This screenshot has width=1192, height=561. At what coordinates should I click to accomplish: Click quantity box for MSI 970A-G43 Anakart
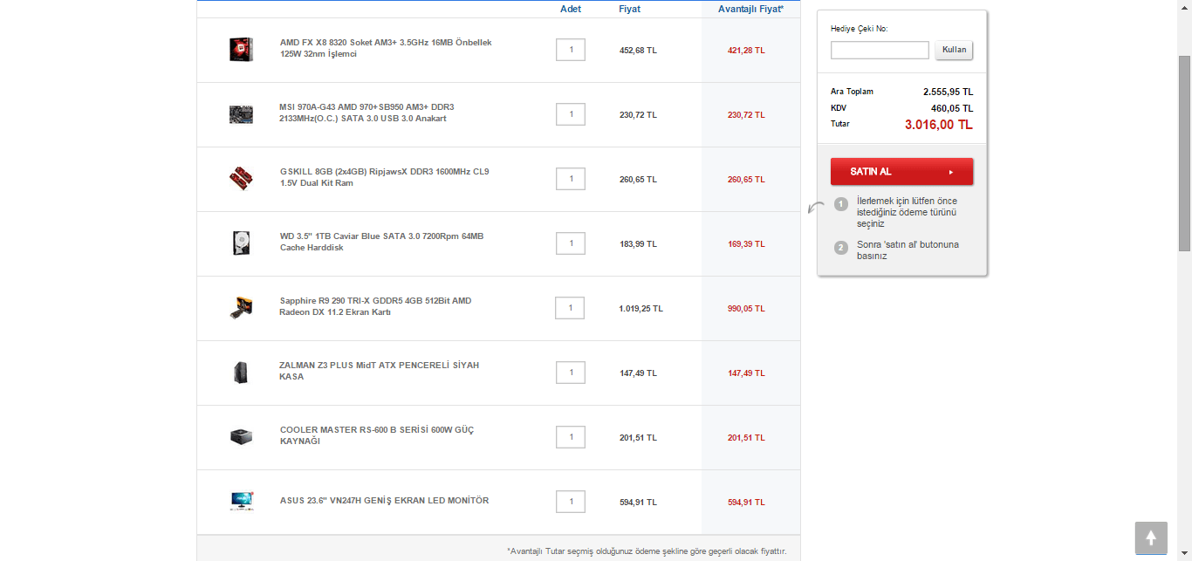pos(571,114)
